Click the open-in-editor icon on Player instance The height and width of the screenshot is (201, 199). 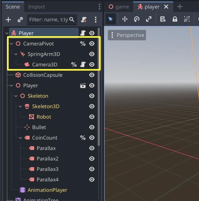pos(83,85)
